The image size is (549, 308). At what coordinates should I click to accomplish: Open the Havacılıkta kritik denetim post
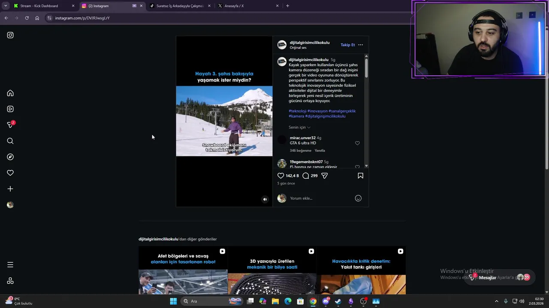tap(361, 270)
